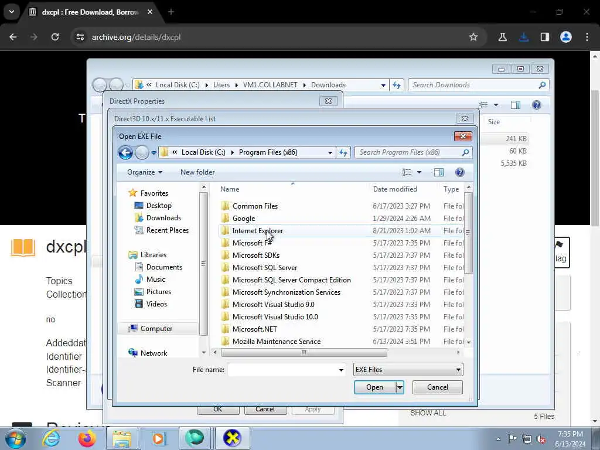600x450 pixels.
Task: Select Microsoft Synchronization Services folder
Action: [x=286, y=292]
